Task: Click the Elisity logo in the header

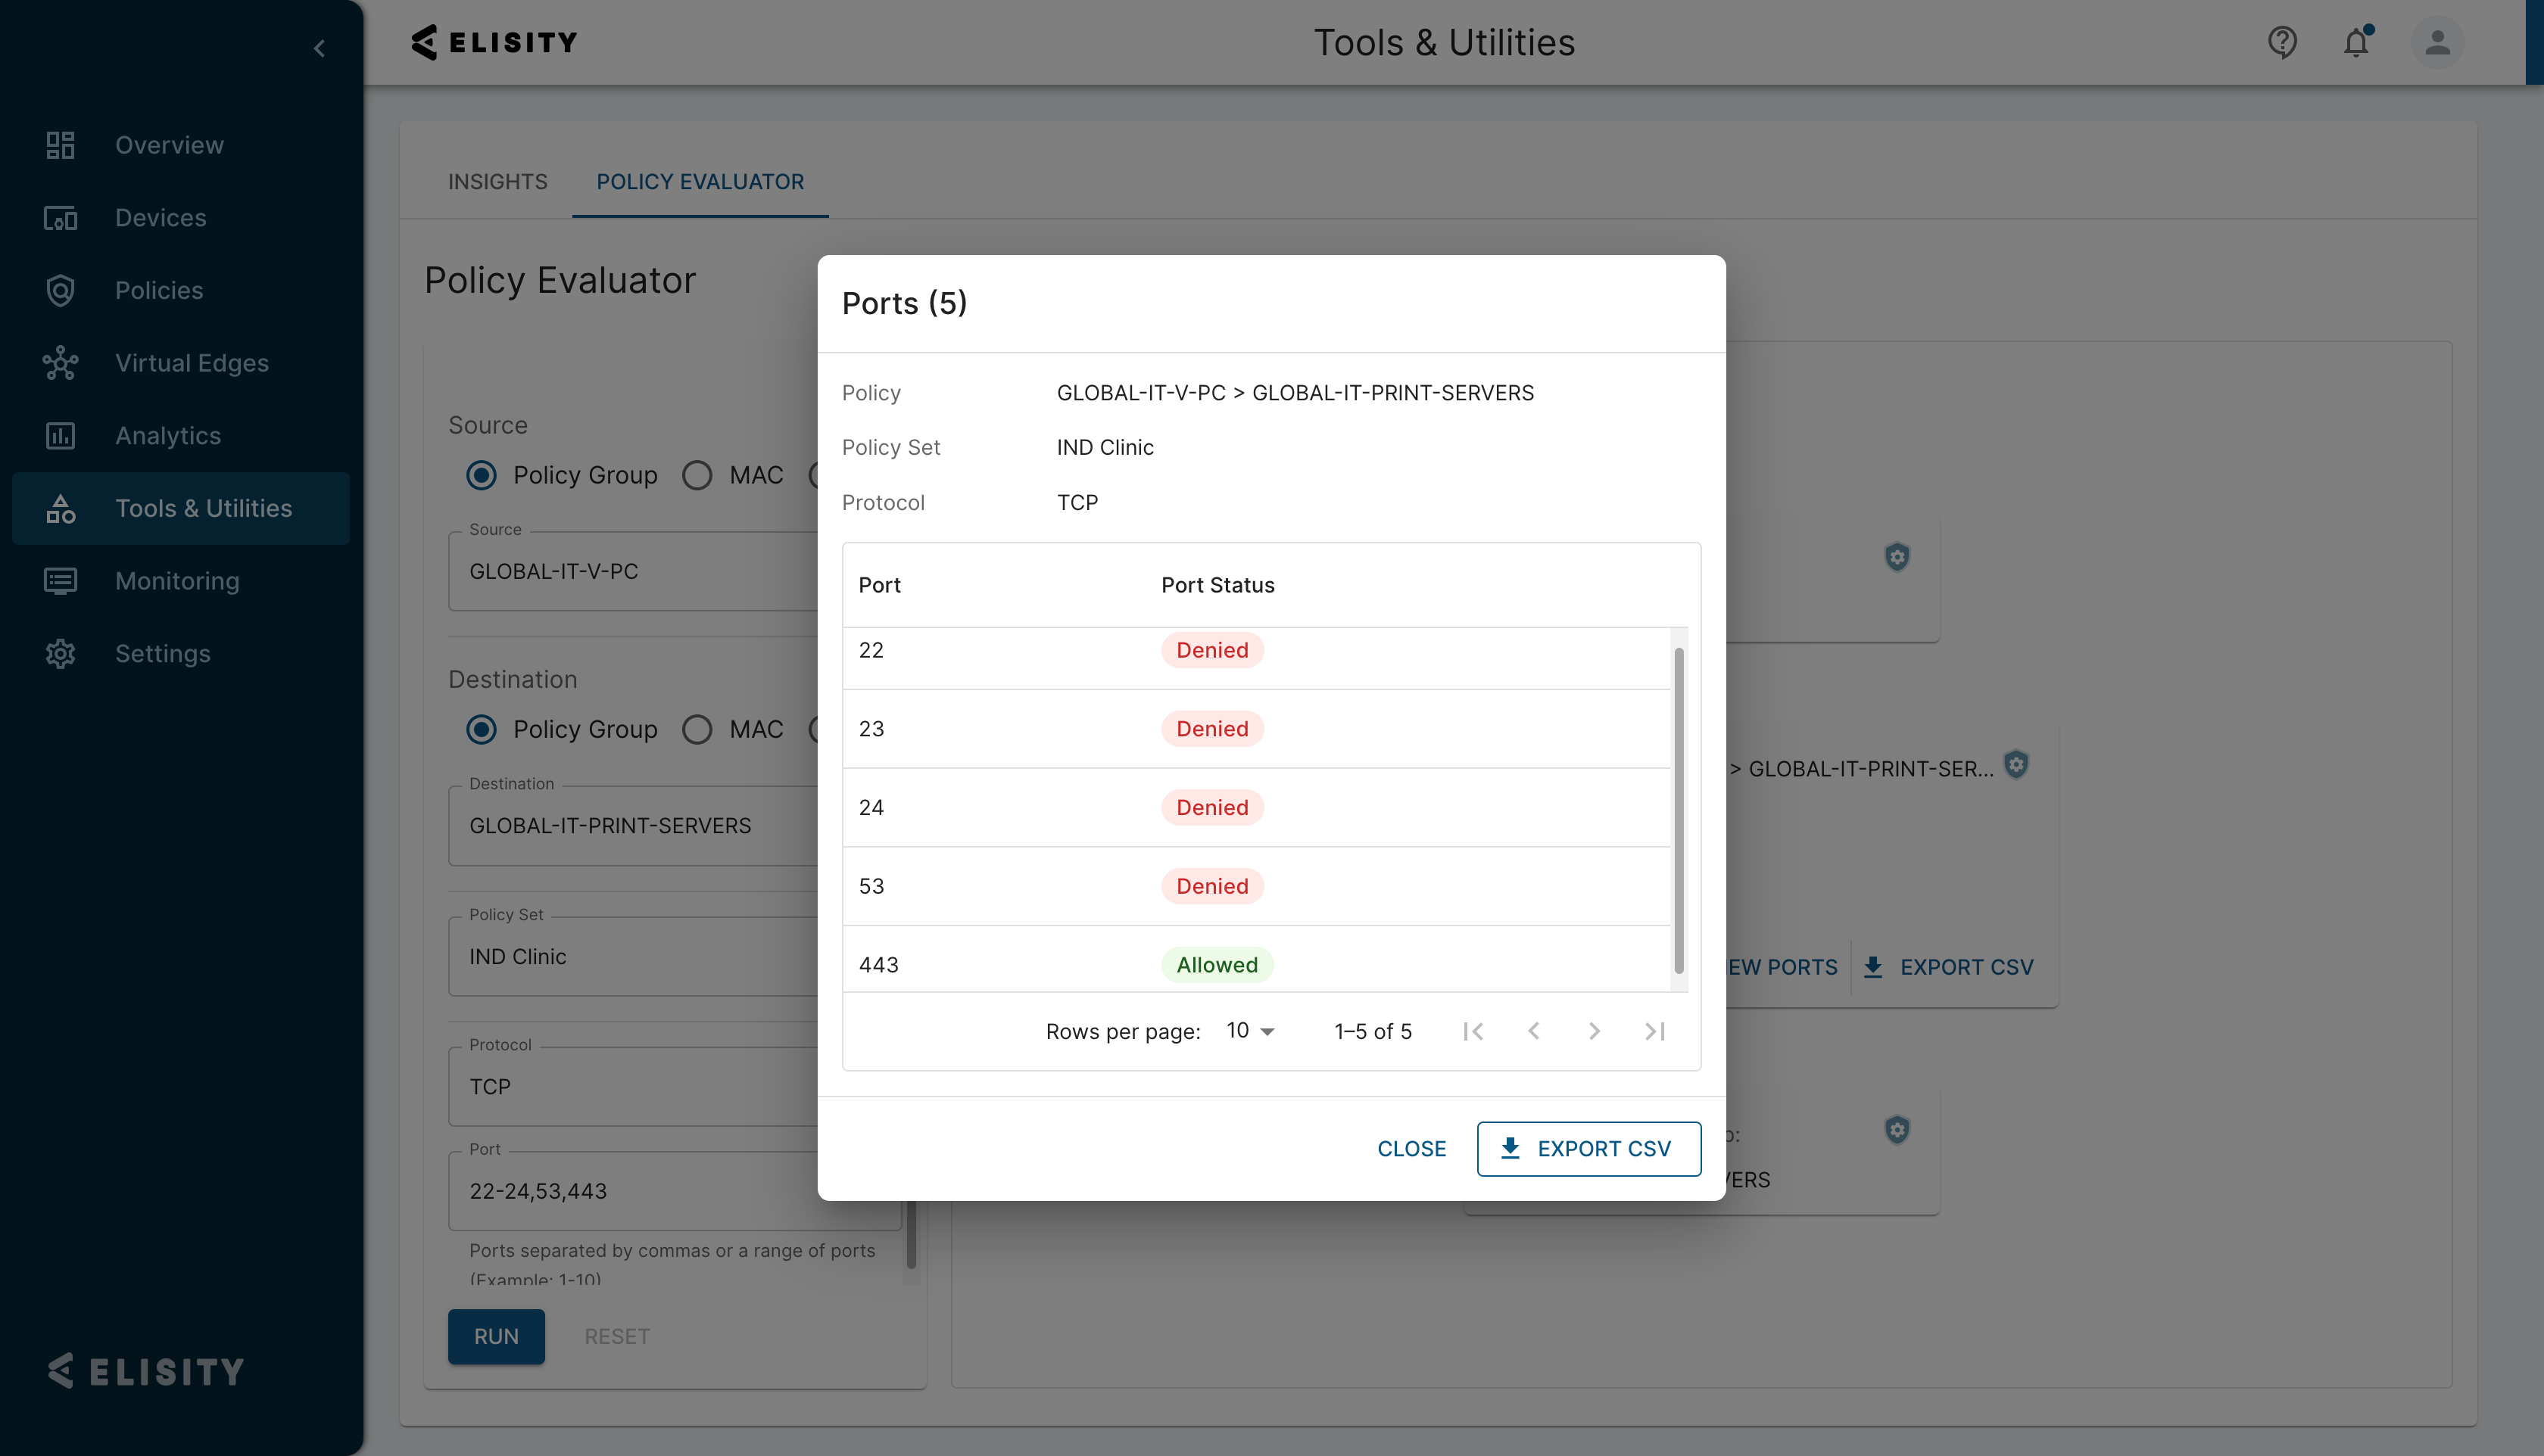Action: 494,42
